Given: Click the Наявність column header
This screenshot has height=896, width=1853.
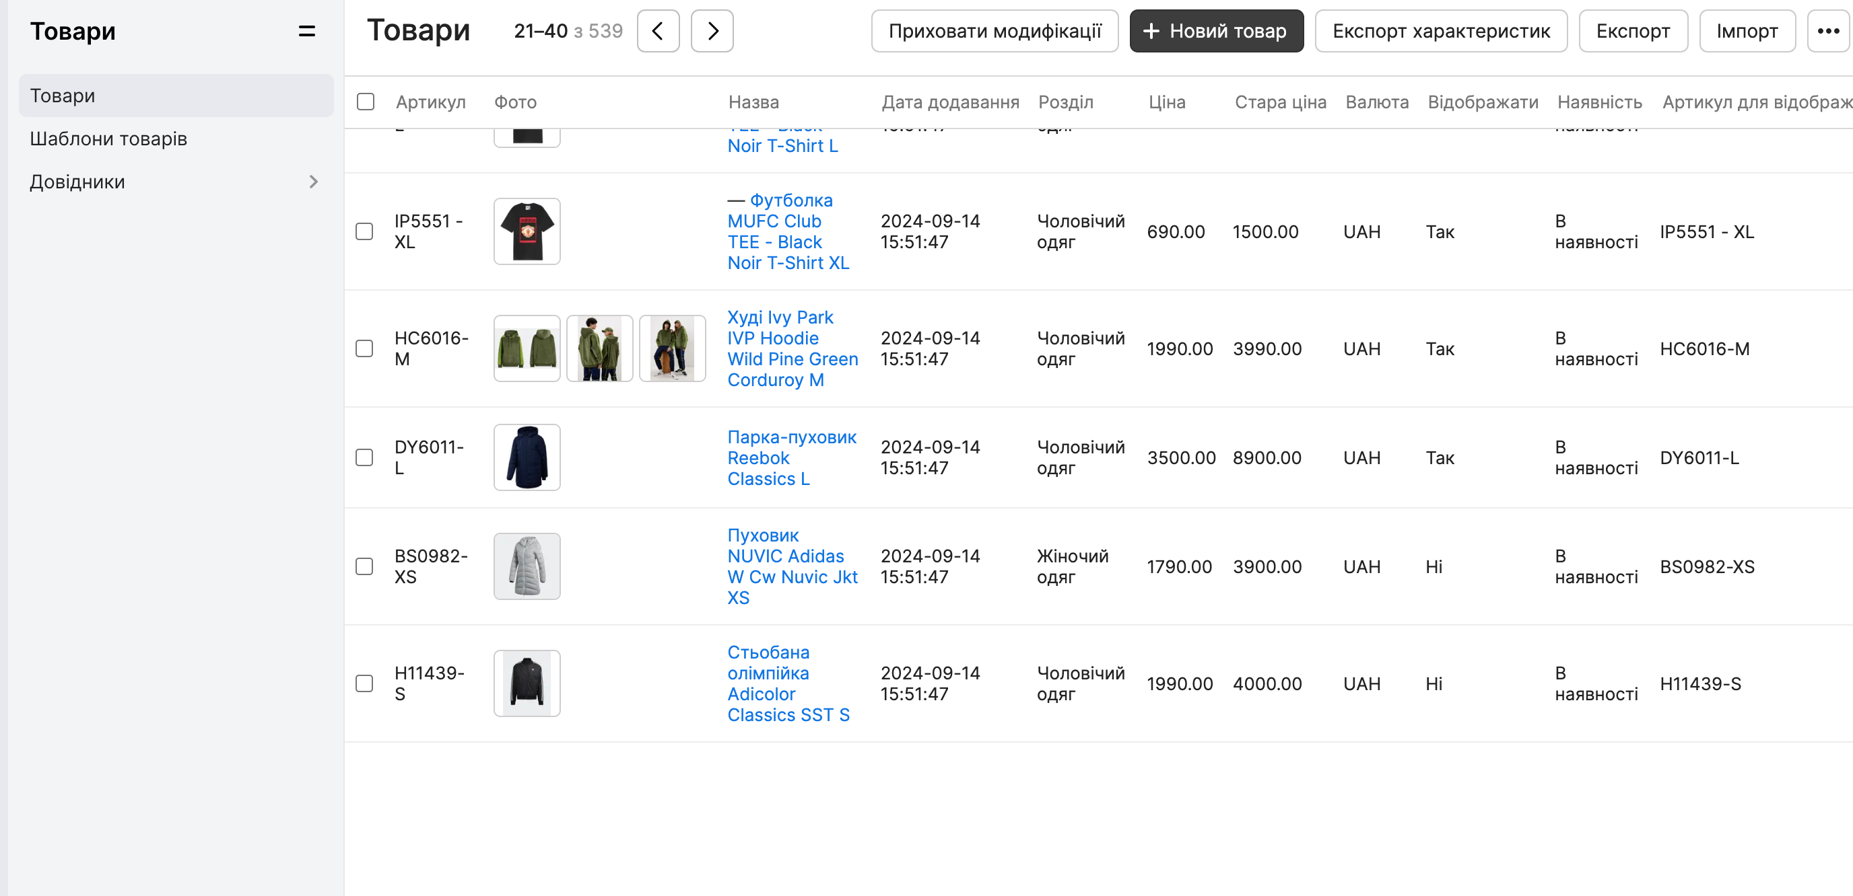Looking at the screenshot, I should pyautogui.click(x=1600, y=102).
